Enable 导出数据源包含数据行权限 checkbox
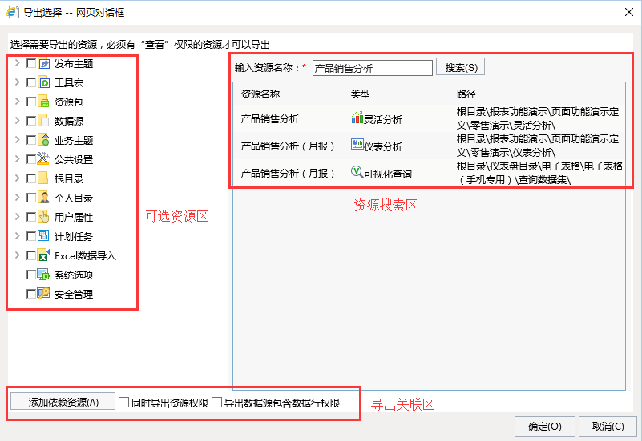Screen dimensions: 642x441 click(217, 403)
